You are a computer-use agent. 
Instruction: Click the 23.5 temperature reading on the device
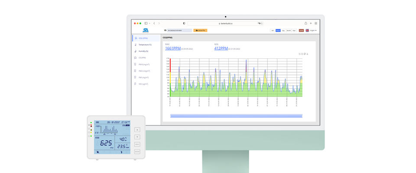coord(121,146)
